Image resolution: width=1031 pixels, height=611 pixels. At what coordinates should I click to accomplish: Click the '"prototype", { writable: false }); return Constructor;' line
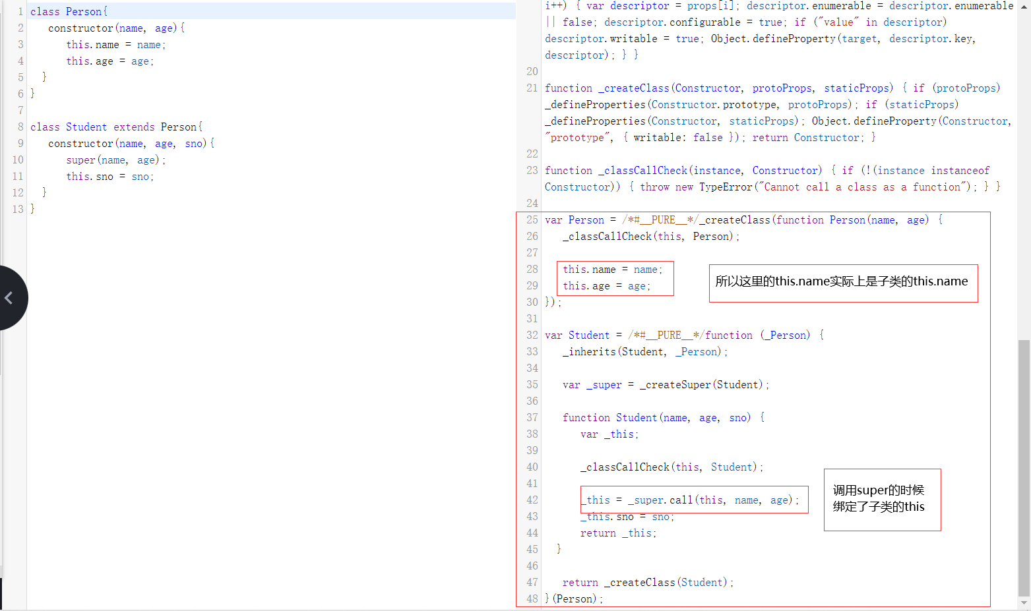click(x=710, y=137)
